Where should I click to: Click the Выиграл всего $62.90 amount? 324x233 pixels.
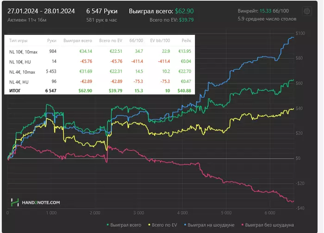(x=184, y=11)
